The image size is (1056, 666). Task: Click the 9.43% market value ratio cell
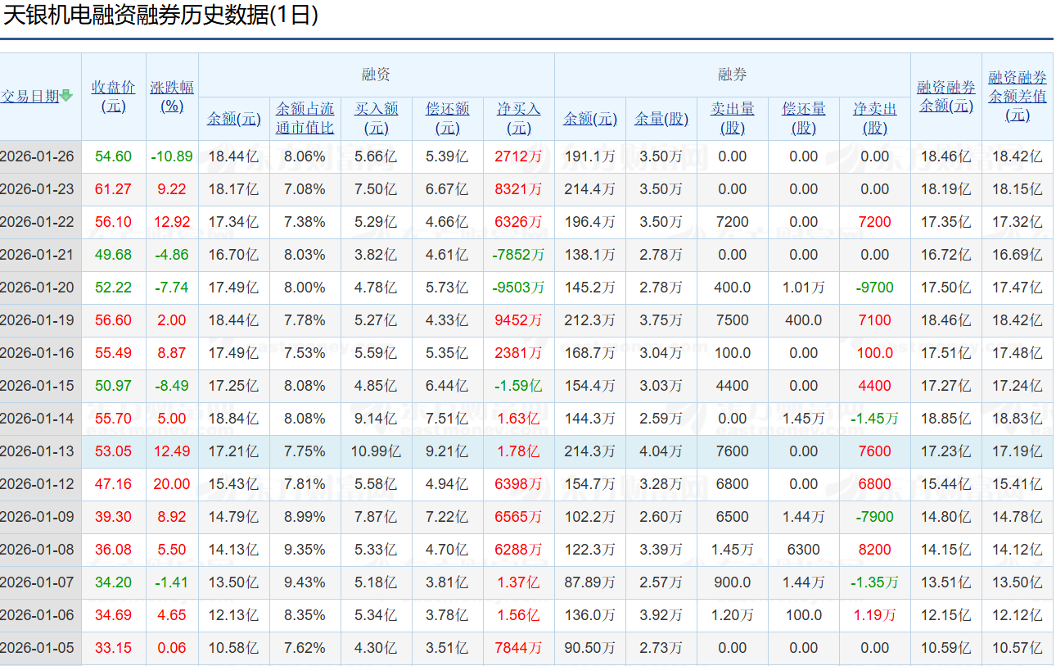(305, 582)
